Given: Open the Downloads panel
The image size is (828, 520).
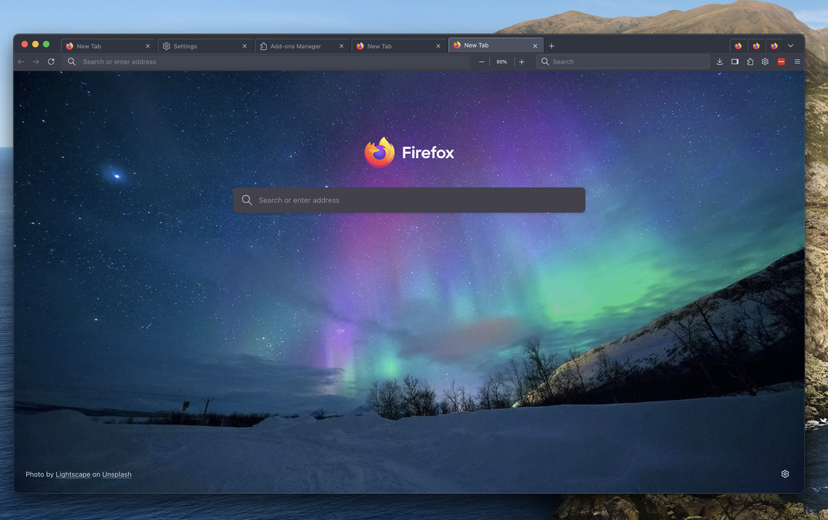Looking at the screenshot, I should click(x=719, y=62).
